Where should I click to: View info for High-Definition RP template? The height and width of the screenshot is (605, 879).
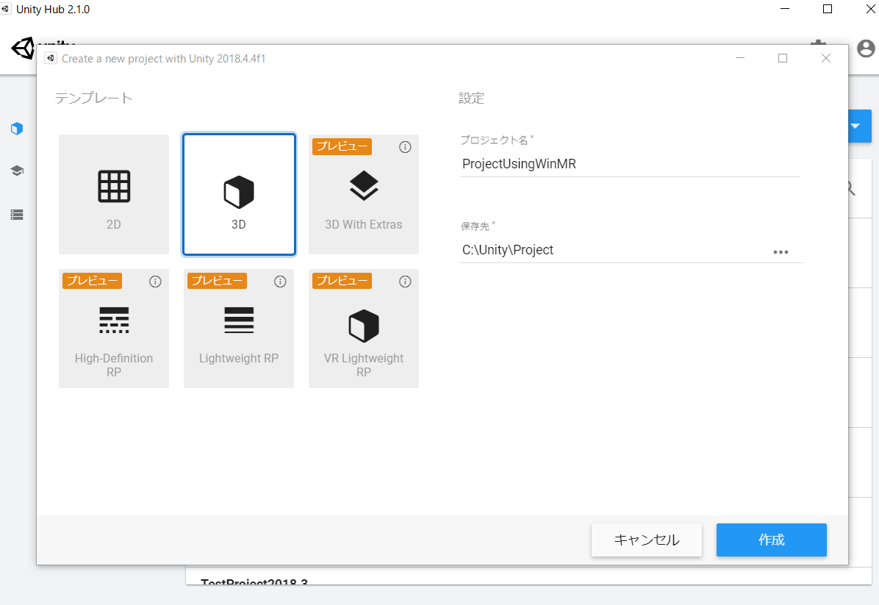point(155,281)
